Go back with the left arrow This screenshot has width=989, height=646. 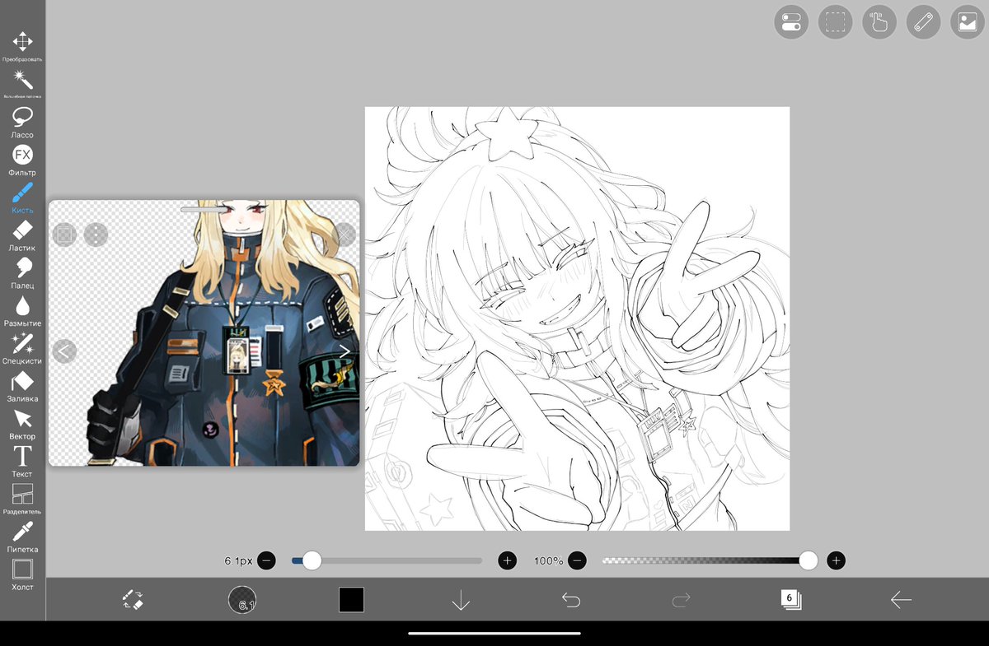901,600
